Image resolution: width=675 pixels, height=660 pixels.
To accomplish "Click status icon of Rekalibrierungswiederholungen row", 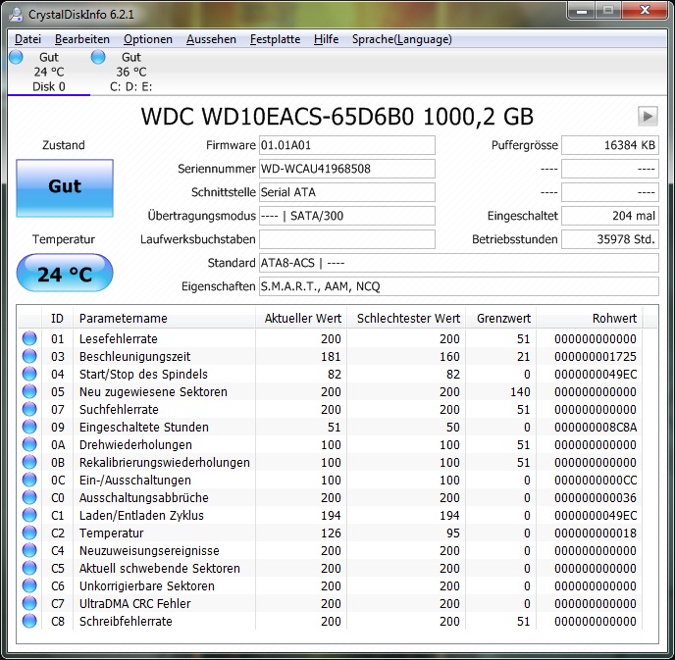I will 29,462.
